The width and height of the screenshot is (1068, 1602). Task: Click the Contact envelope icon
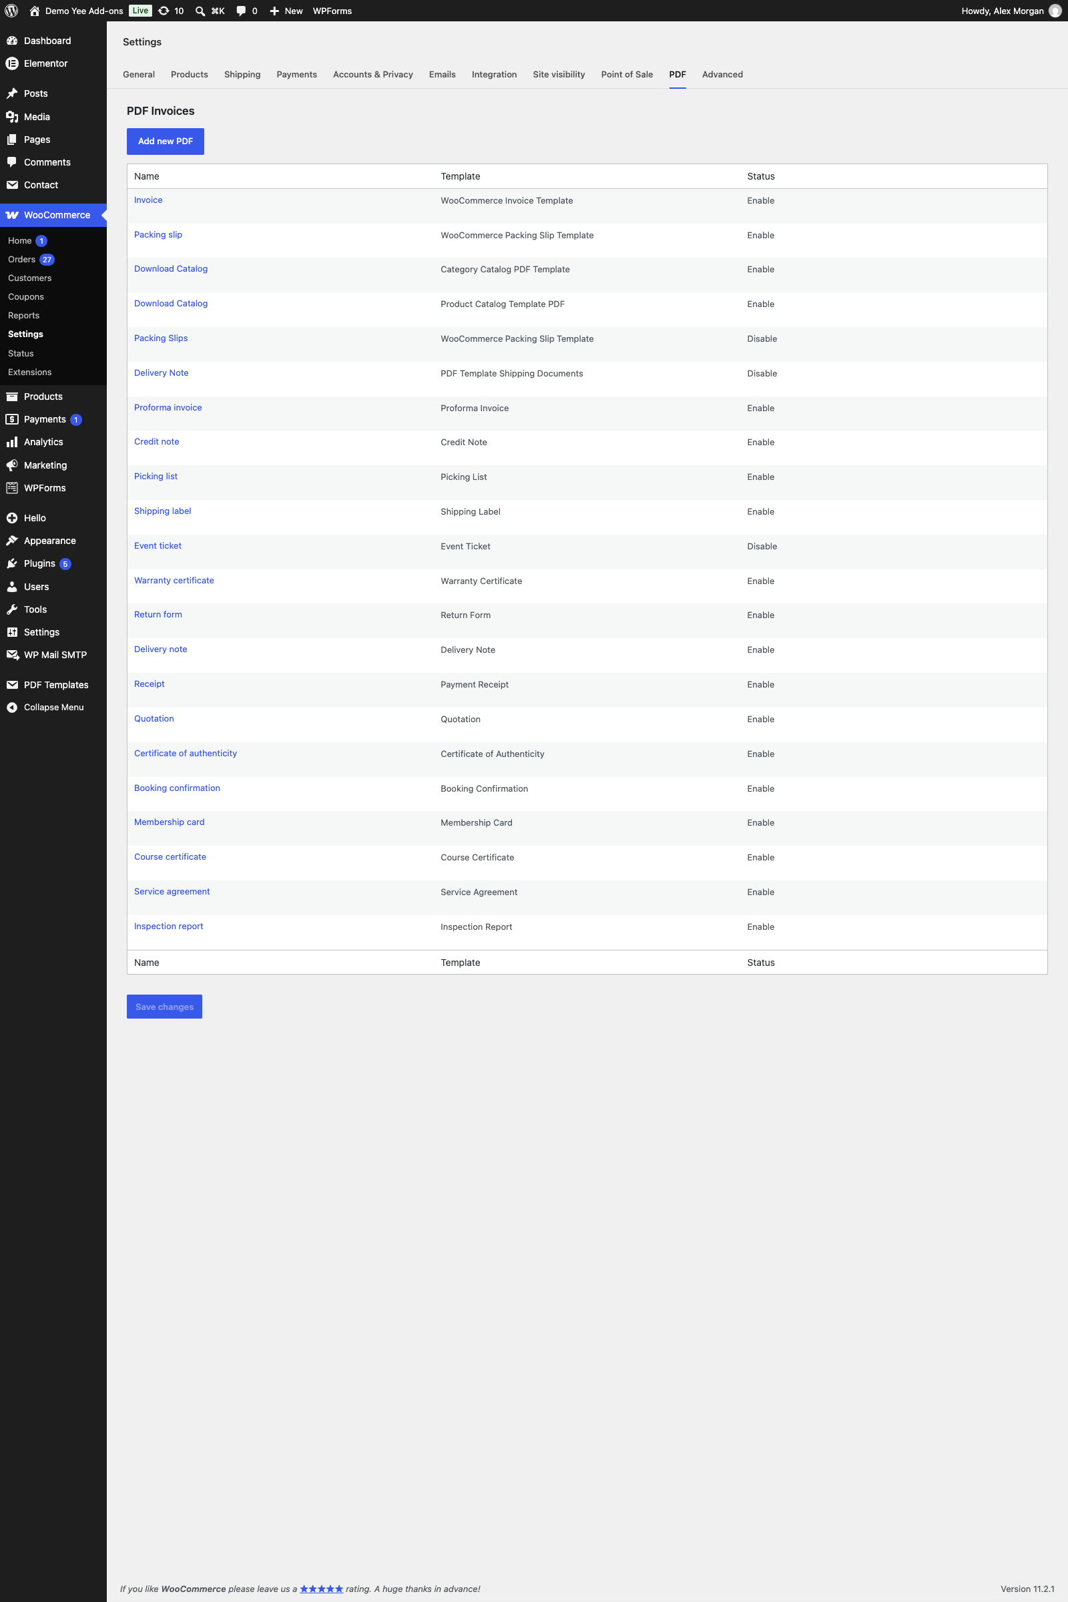tap(11, 185)
